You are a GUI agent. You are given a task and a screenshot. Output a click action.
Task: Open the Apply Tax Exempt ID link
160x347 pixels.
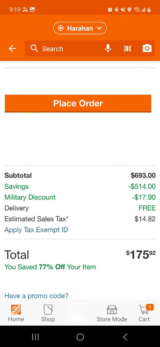[x=36, y=230]
